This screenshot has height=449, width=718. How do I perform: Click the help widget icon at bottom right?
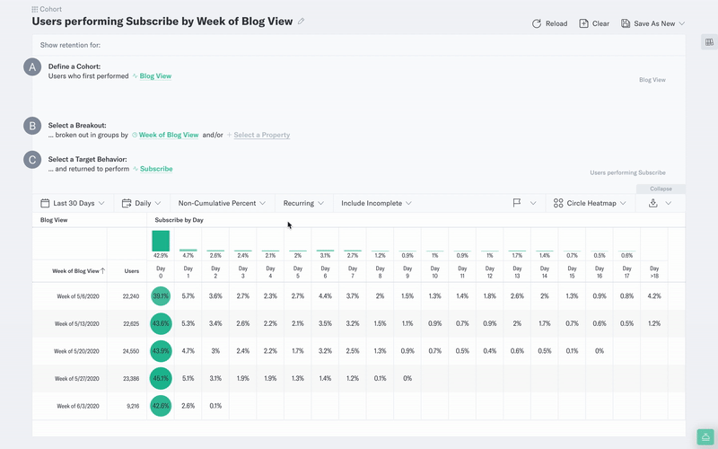[705, 437]
